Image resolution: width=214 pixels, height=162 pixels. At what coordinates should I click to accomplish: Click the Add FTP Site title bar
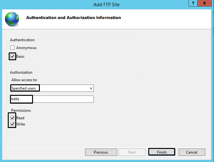coord(106,4)
